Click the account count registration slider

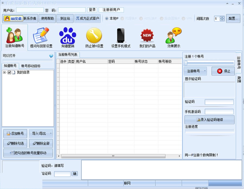209,63
